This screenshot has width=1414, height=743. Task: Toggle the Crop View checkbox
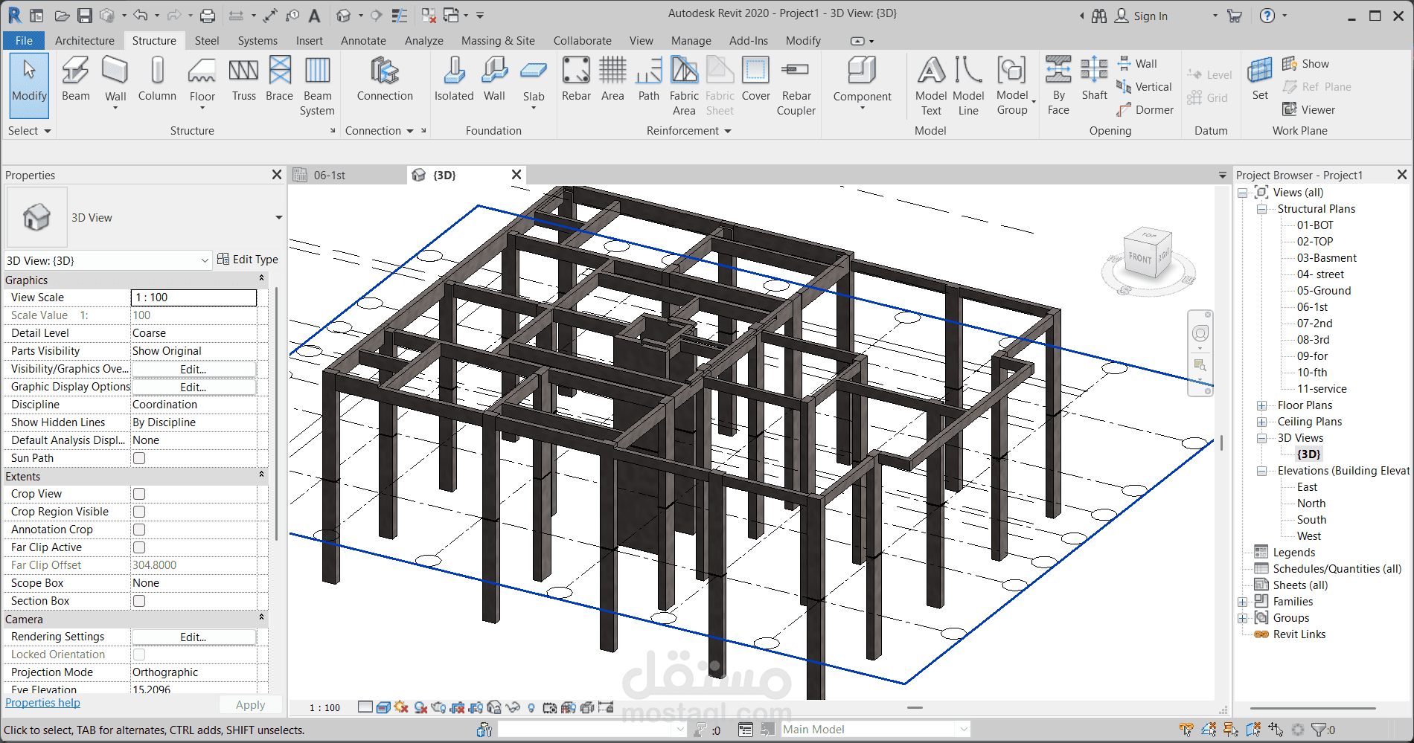pos(139,494)
